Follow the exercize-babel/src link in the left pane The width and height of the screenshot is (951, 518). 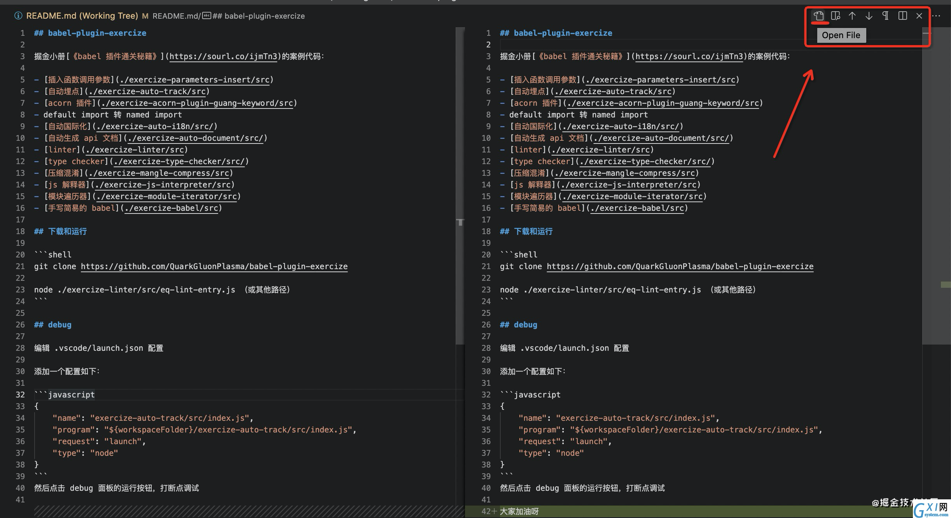pos(171,208)
